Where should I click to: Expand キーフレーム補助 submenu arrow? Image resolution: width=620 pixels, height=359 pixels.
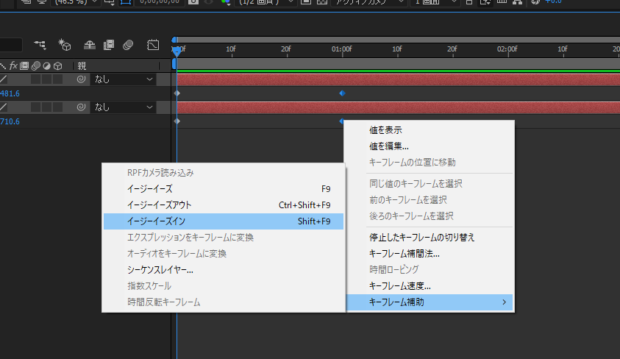(x=504, y=302)
